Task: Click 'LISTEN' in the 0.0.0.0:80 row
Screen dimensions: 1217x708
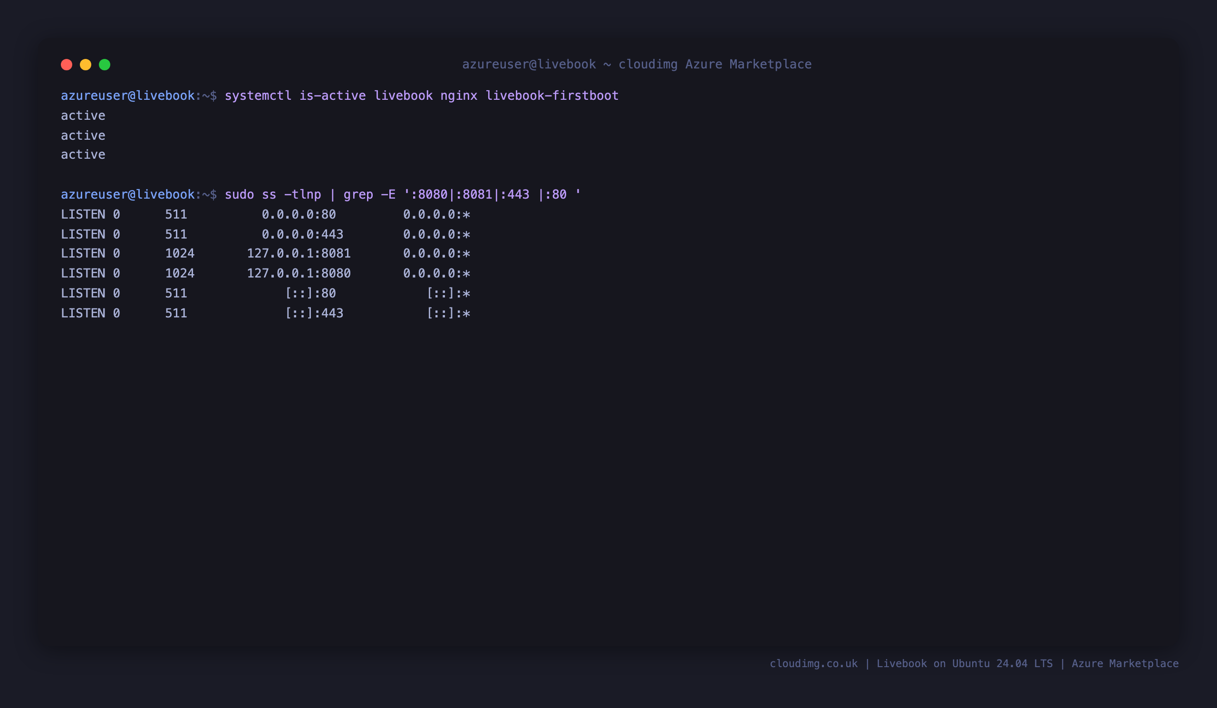Action: [83, 214]
